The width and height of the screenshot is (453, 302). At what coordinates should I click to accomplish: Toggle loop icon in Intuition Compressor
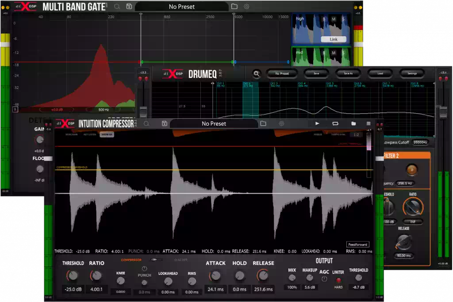click(x=335, y=123)
